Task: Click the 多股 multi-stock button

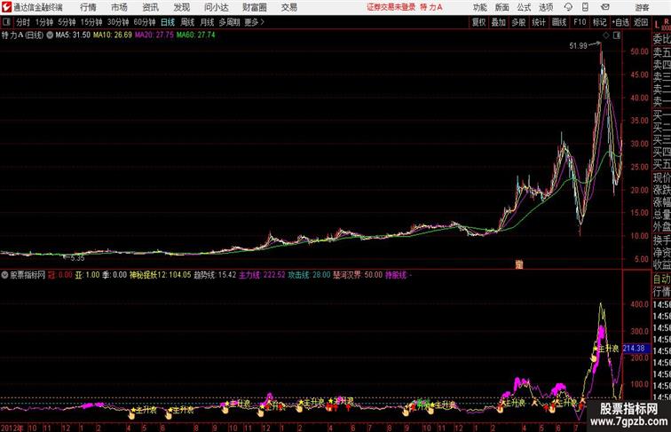Action: point(518,22)
